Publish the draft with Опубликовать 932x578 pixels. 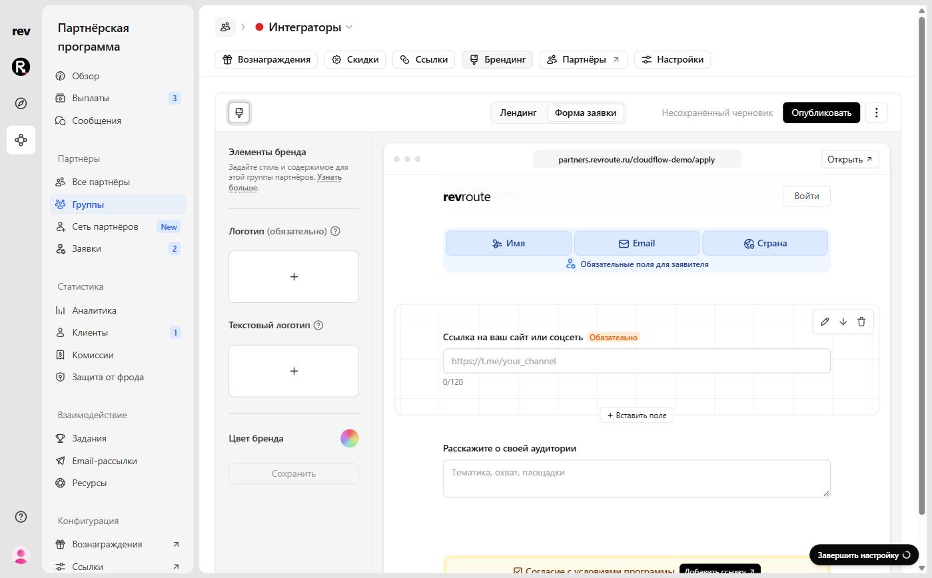(x=821, y=113)
